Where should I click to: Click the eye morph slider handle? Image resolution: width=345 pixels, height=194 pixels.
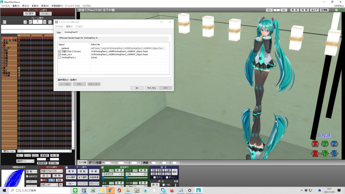pyautogui.click(x=103, y=177)
